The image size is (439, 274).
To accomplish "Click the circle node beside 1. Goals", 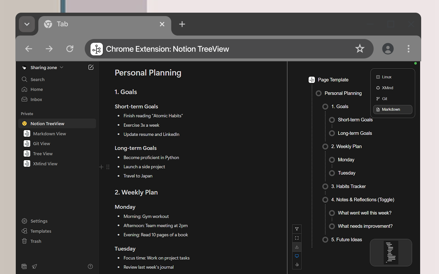I will click(x=325, y=107).
